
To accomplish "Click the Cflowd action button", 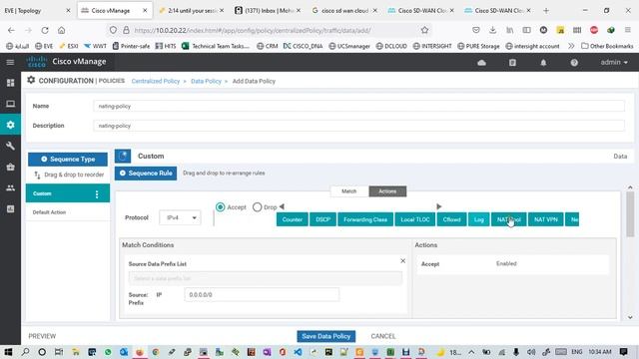I will click(x=451, y=219).
